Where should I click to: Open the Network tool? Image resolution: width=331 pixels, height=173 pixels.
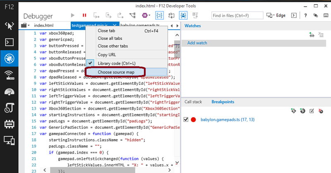click(9, 75)
